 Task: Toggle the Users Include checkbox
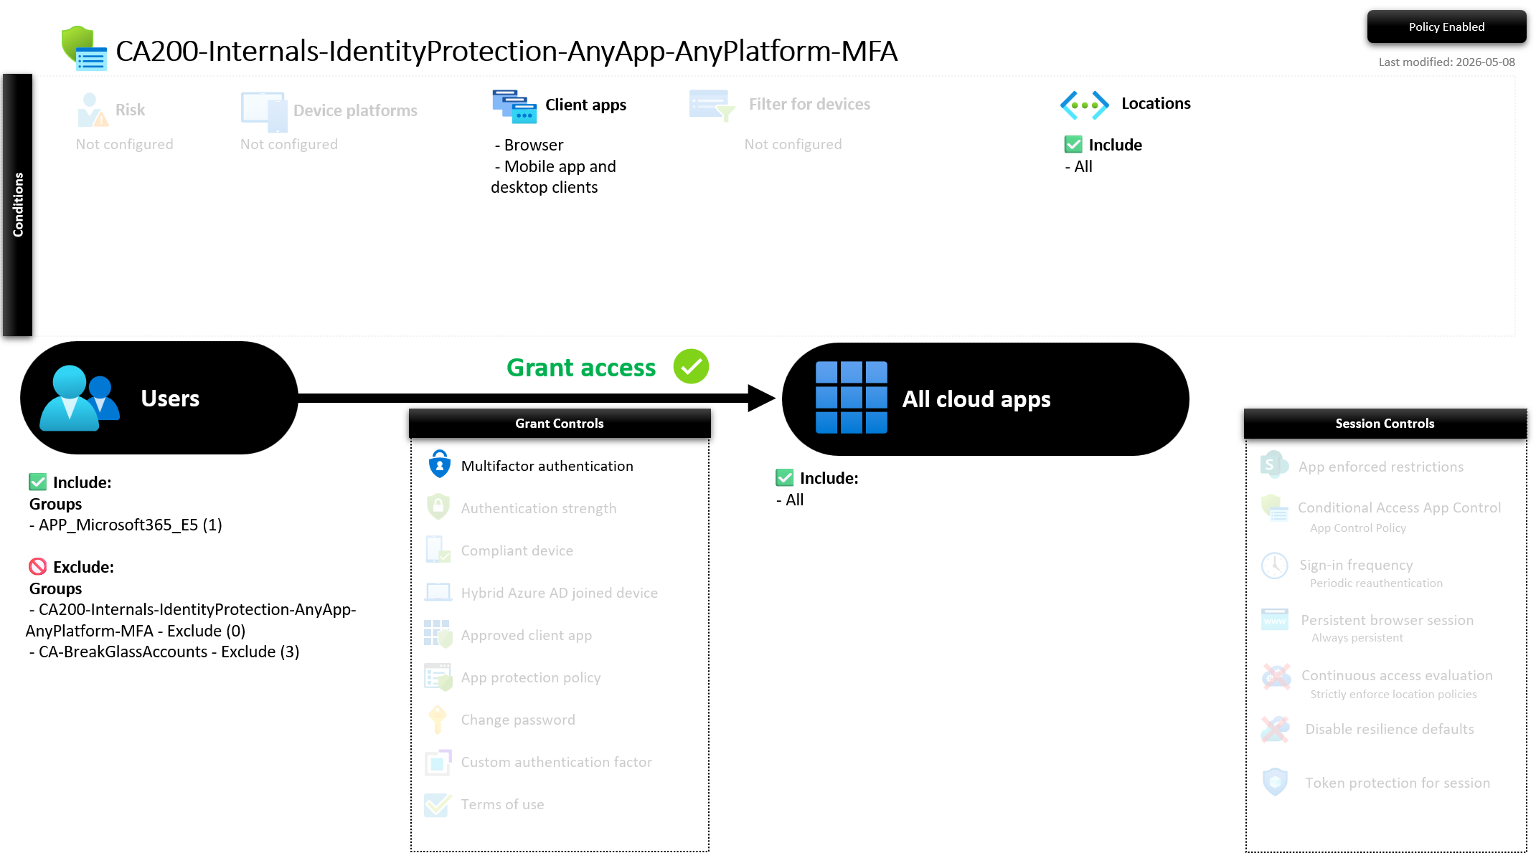38,482
